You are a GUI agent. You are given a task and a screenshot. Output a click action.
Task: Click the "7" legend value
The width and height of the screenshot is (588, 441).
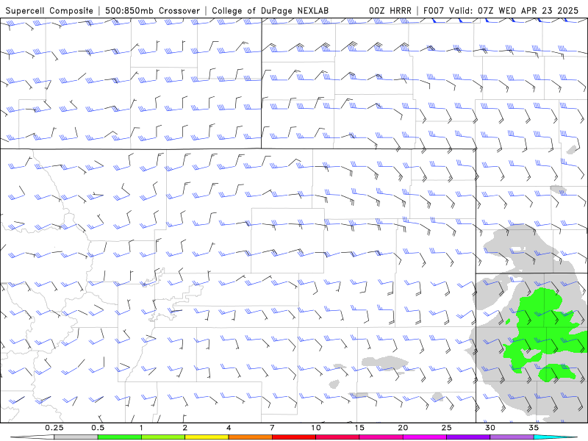(272, 428)
